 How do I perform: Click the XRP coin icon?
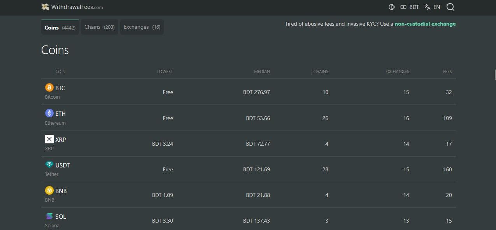49,139
